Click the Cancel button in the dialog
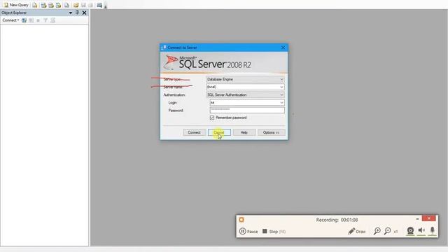Screen dimensions: 448x252 219,132
